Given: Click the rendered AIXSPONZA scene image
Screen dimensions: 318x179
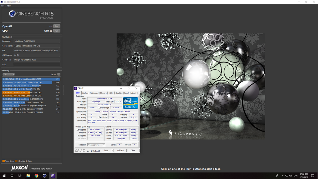Looking at the screenshot, I should [x=191, y=86].
